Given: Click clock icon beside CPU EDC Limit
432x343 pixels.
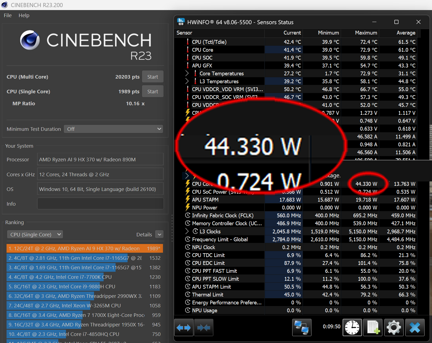Looking at the screenshot, I should (x=188, y=263).
